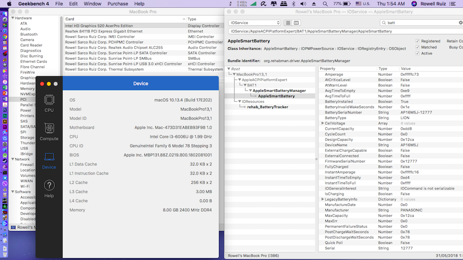Open Finder from the dock
Screen dimensions: 463x260
click(5, 14)
